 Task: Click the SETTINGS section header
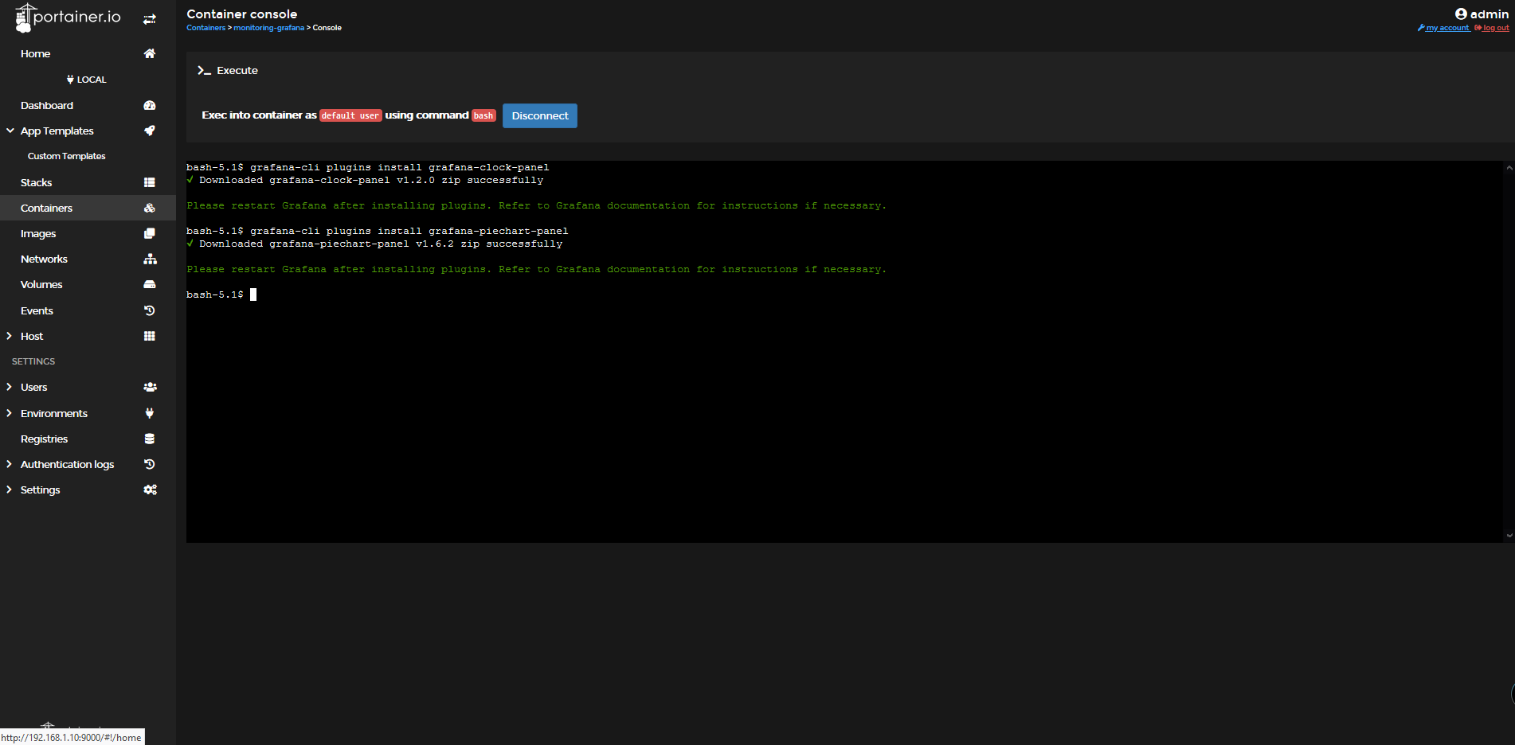(x=33, y=361)
